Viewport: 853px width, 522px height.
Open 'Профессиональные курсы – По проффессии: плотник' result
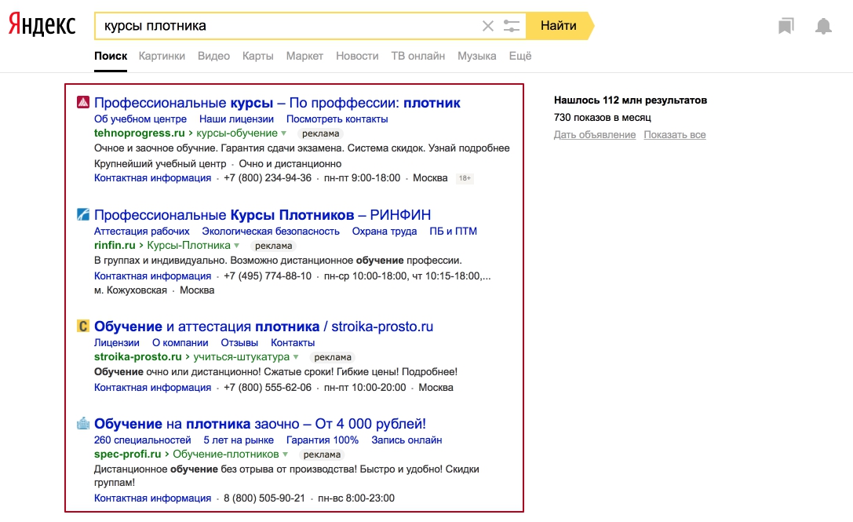point(277,102)
